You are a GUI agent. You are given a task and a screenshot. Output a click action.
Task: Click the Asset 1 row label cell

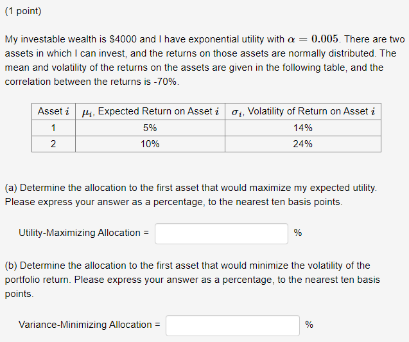click(53, 128)
